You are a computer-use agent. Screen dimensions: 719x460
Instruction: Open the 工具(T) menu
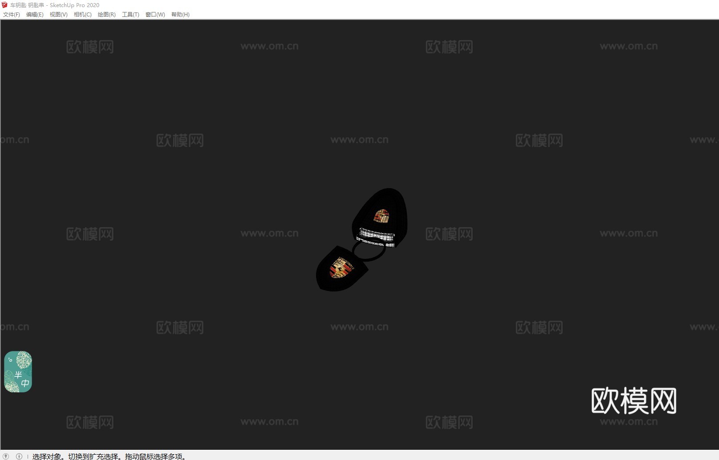(130, 15)
